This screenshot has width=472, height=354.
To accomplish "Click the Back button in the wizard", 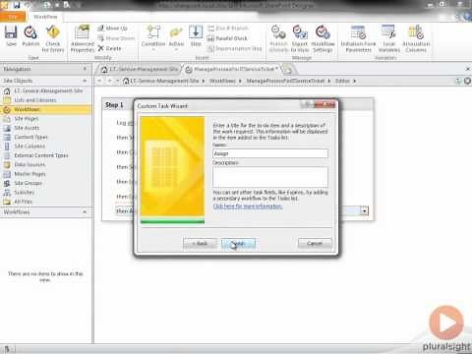I will [x=200, y=244].
